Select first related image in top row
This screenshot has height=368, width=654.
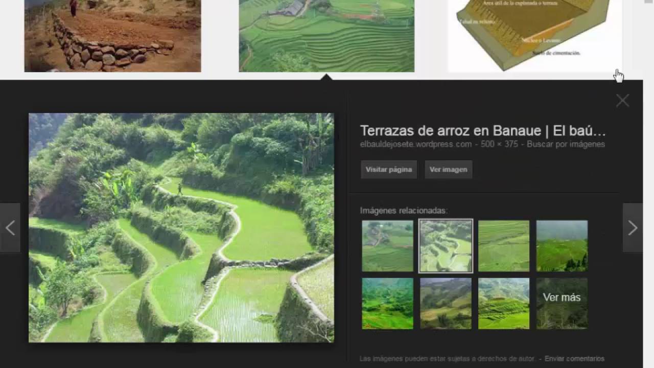[387, 246]
